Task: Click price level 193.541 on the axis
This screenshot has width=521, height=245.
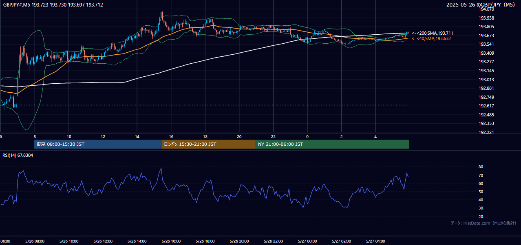Action: [486, 45]
